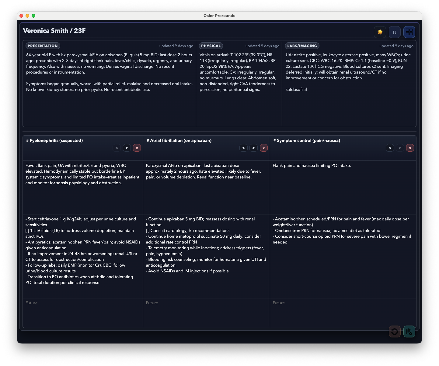Click the > arrow on Symptom control card

(x=400, y=148)
